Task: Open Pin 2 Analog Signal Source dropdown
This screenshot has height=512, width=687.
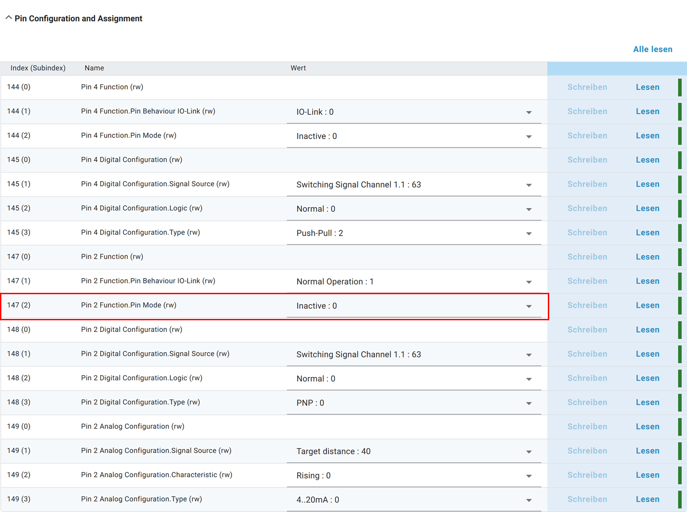Action: (413, 452)
